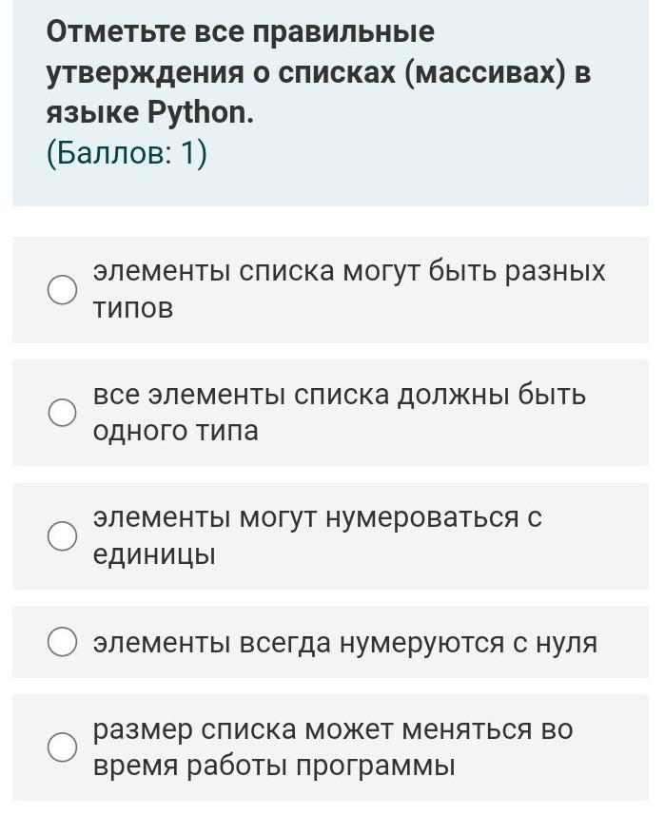Click 'Отметьте все правильные' in the heading
Image resolution: width=665 pixels, height=835 pixels.
pos(241,32)
